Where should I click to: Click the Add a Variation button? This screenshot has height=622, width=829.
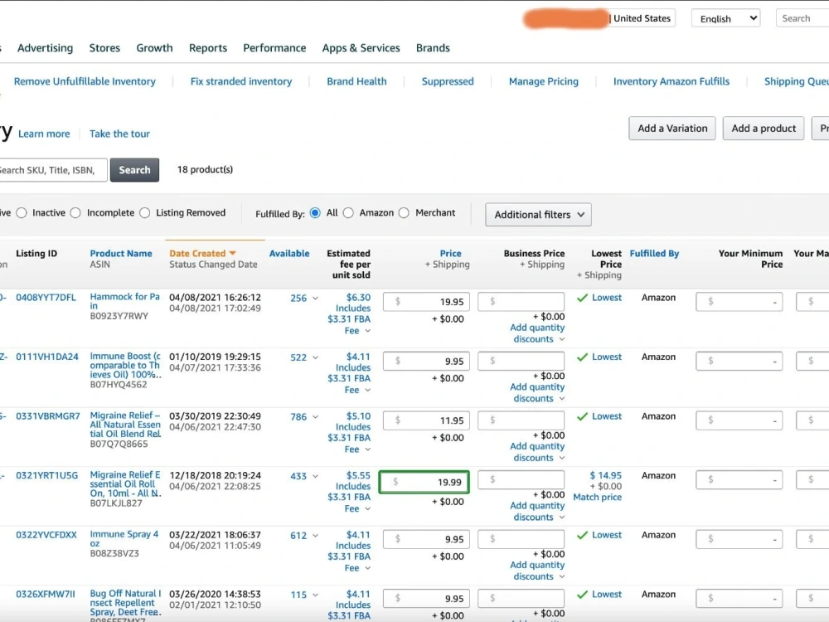672,129
